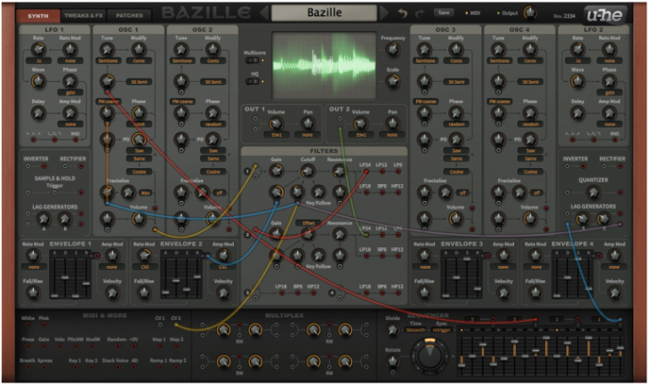Screen dimensions: 650x385
Task: Click the redo arrow icon
Action: click(x=420, y=13)
